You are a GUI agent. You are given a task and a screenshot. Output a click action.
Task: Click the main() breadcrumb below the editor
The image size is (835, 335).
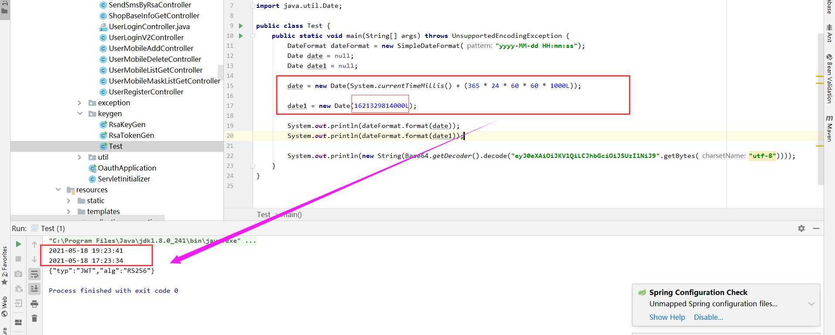(291, 214)
